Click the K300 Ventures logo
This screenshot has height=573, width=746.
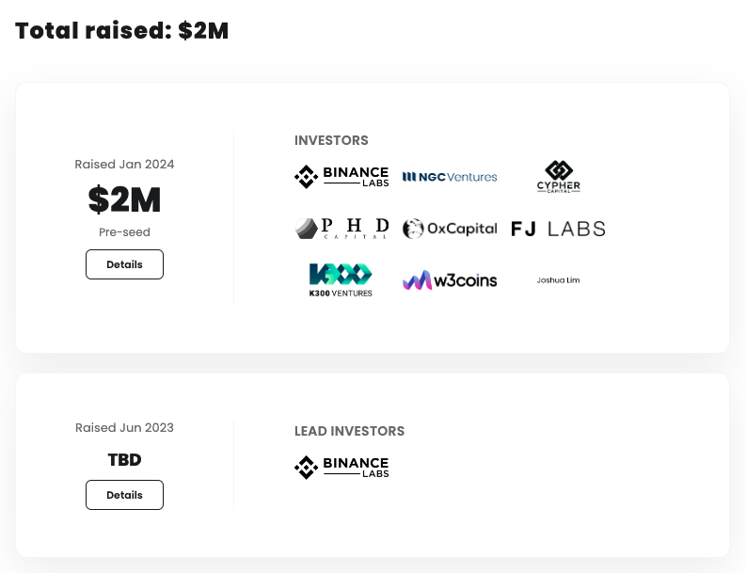[x=341, y=279]
